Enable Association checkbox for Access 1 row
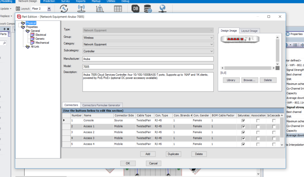 [x=258, y=126]
